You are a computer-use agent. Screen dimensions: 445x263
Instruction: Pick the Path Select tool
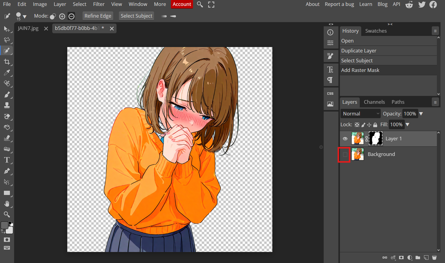7,182
